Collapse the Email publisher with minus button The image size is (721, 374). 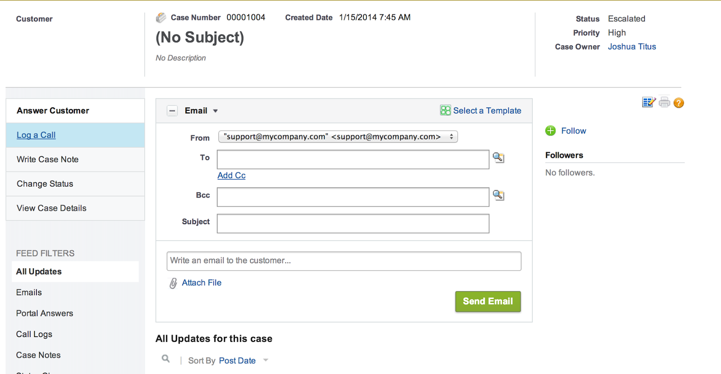click(x=172, y=111)
